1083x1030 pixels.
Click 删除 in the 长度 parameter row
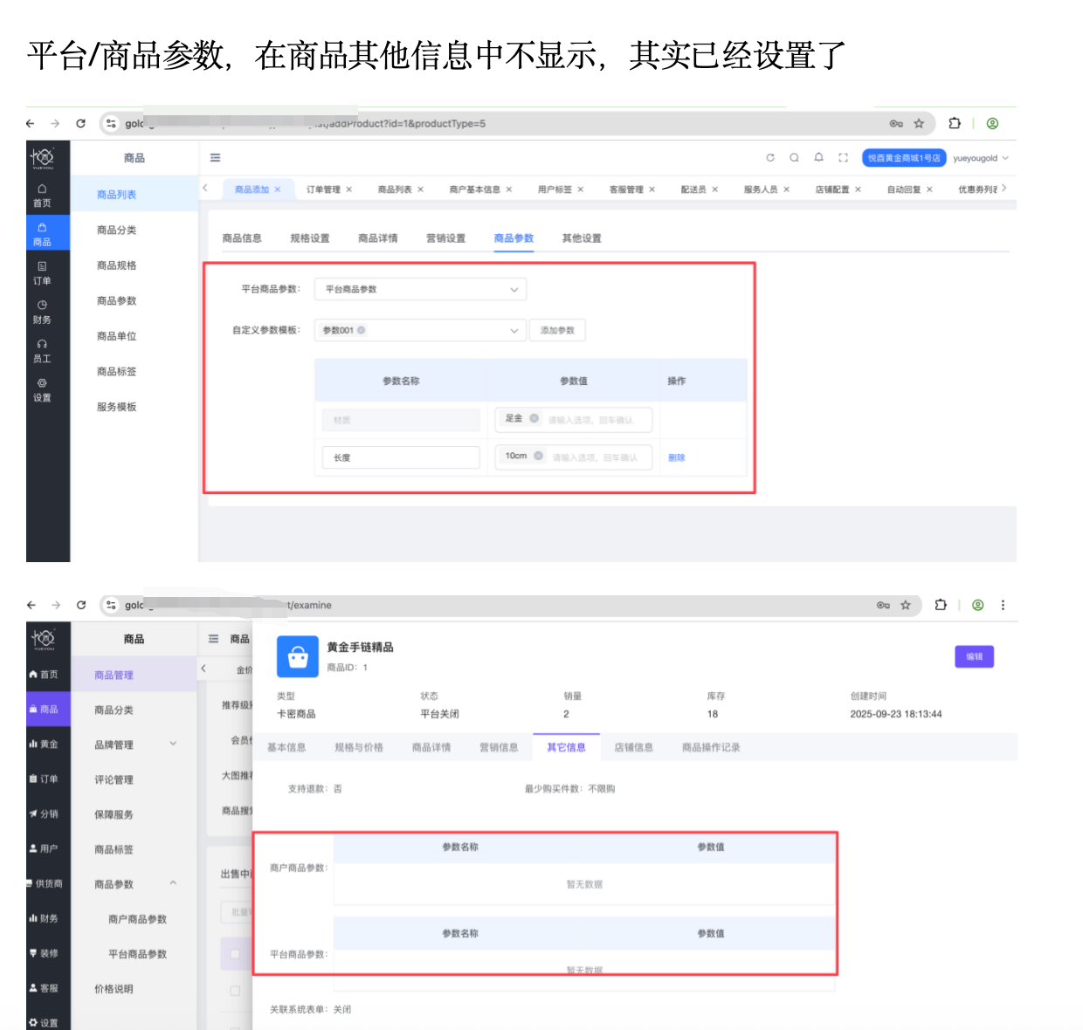[x=677, y=457]
